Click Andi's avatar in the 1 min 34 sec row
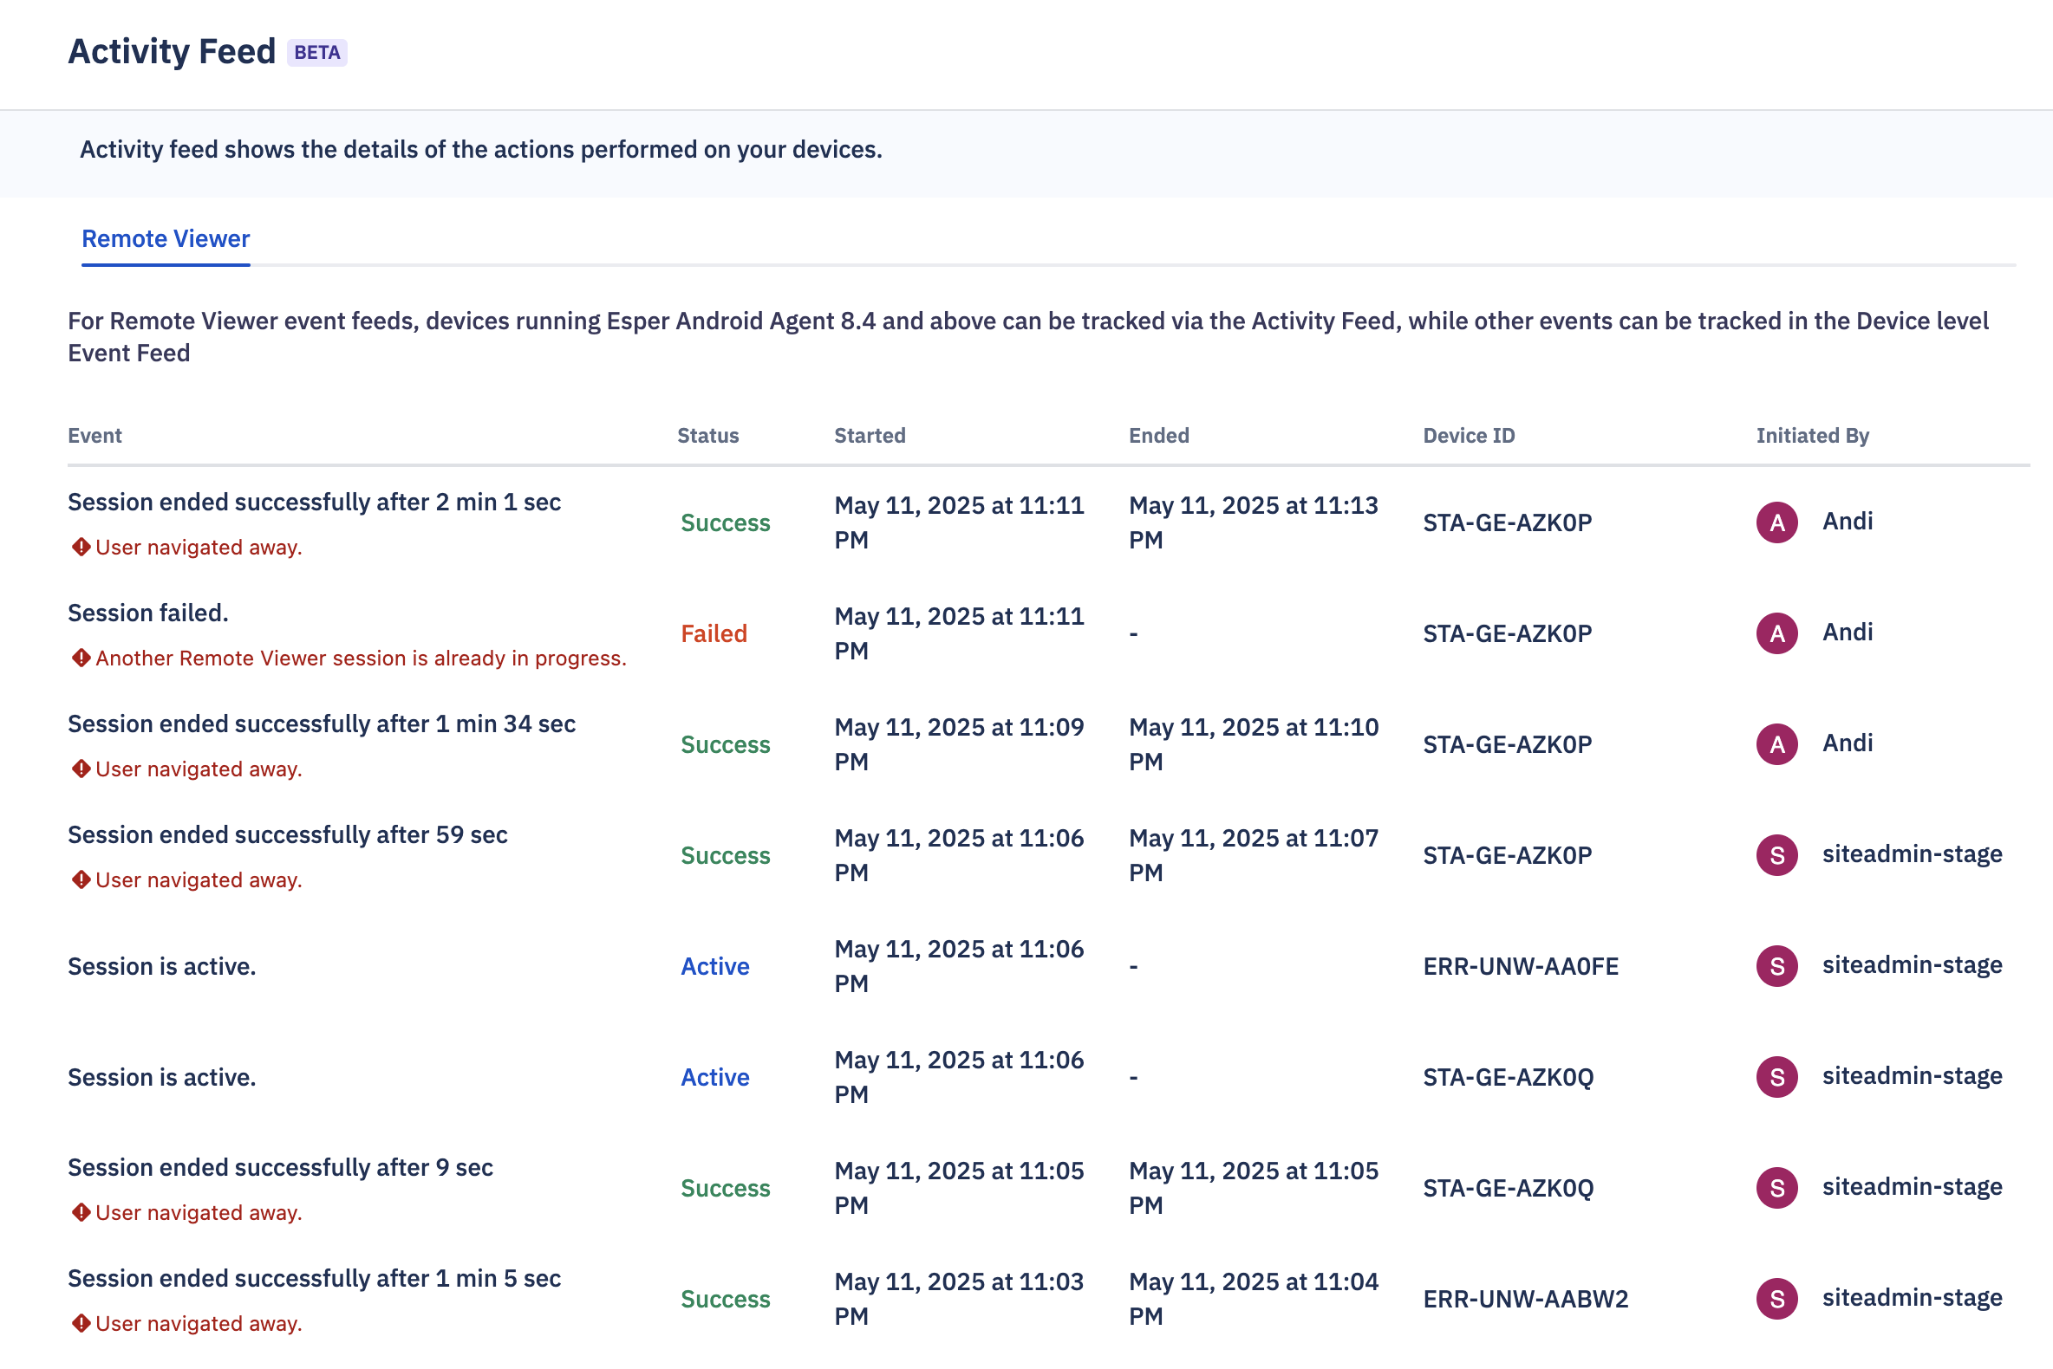The width and height of the screenshot is (2053, 1369). tap(1776, 744)
